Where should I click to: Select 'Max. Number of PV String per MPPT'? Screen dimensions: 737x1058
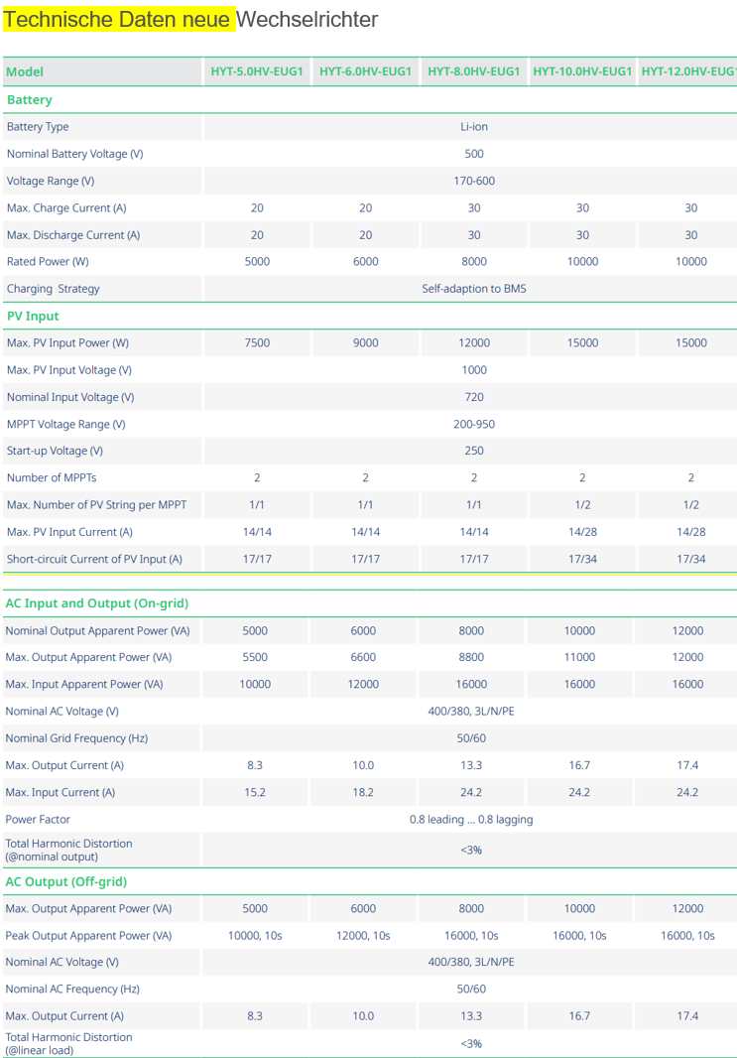tap(96, 505)
